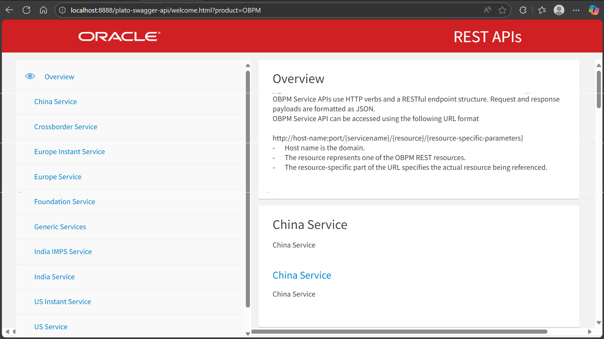
Task: Select China Service in the sidebar
Action: click(55, 102)
